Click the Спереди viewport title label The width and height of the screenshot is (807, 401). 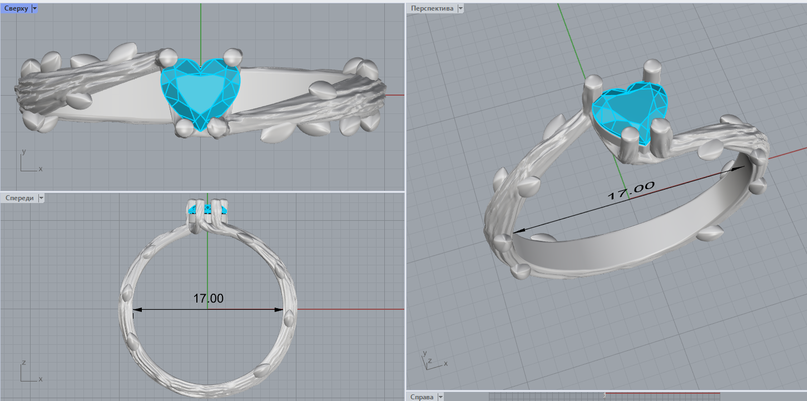tap(19, 198)
